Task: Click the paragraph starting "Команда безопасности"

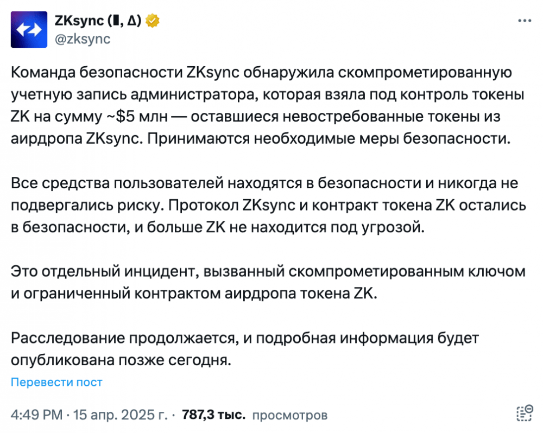Action: 268,106
